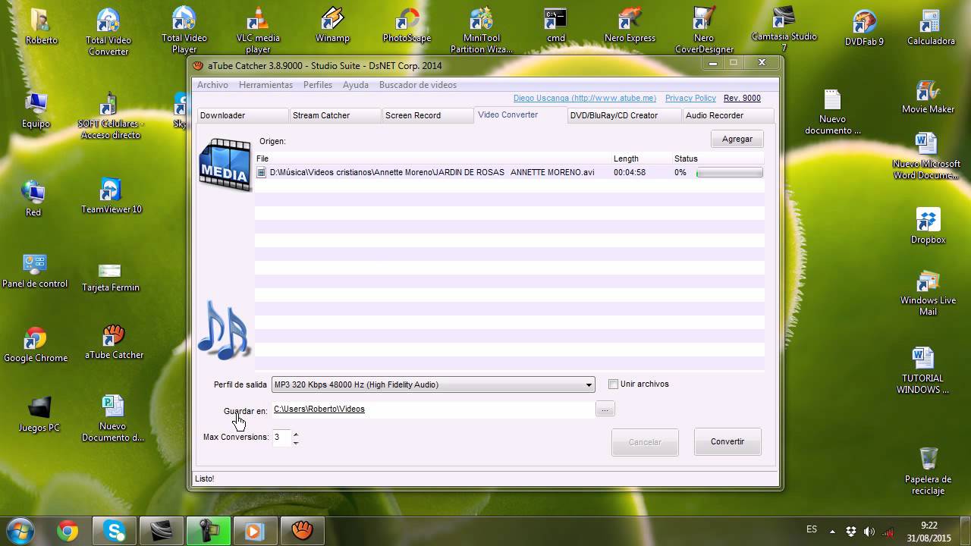Image resolution: width=971 pixels, height=546 pixels.
Task: Click the Chrome icon on the taskbar
Action: [68, 531]
